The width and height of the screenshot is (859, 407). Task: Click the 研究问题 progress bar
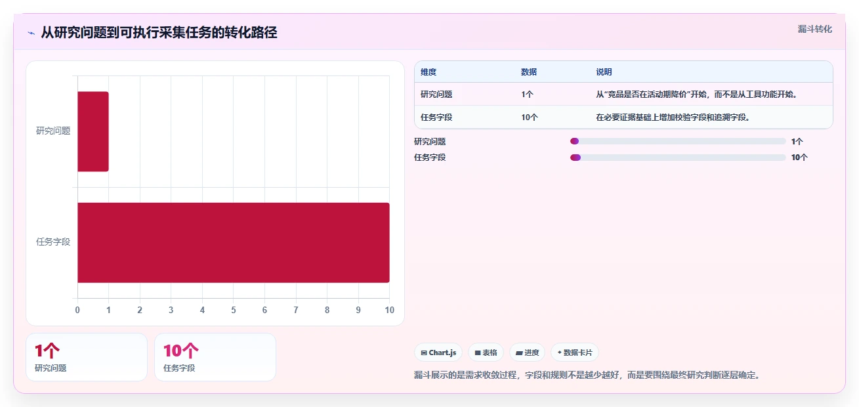[678, 141]
